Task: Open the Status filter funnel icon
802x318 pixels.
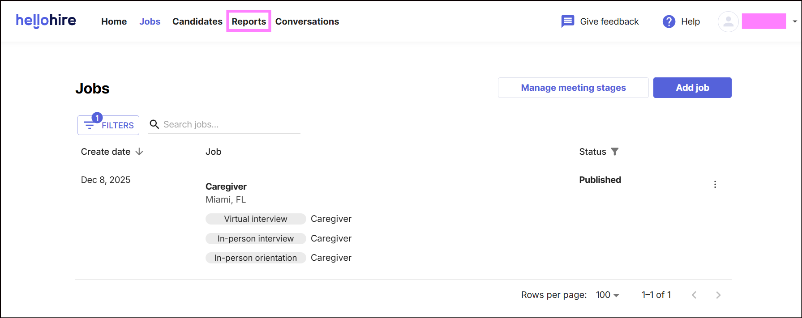Action: (x=615, y=152)
